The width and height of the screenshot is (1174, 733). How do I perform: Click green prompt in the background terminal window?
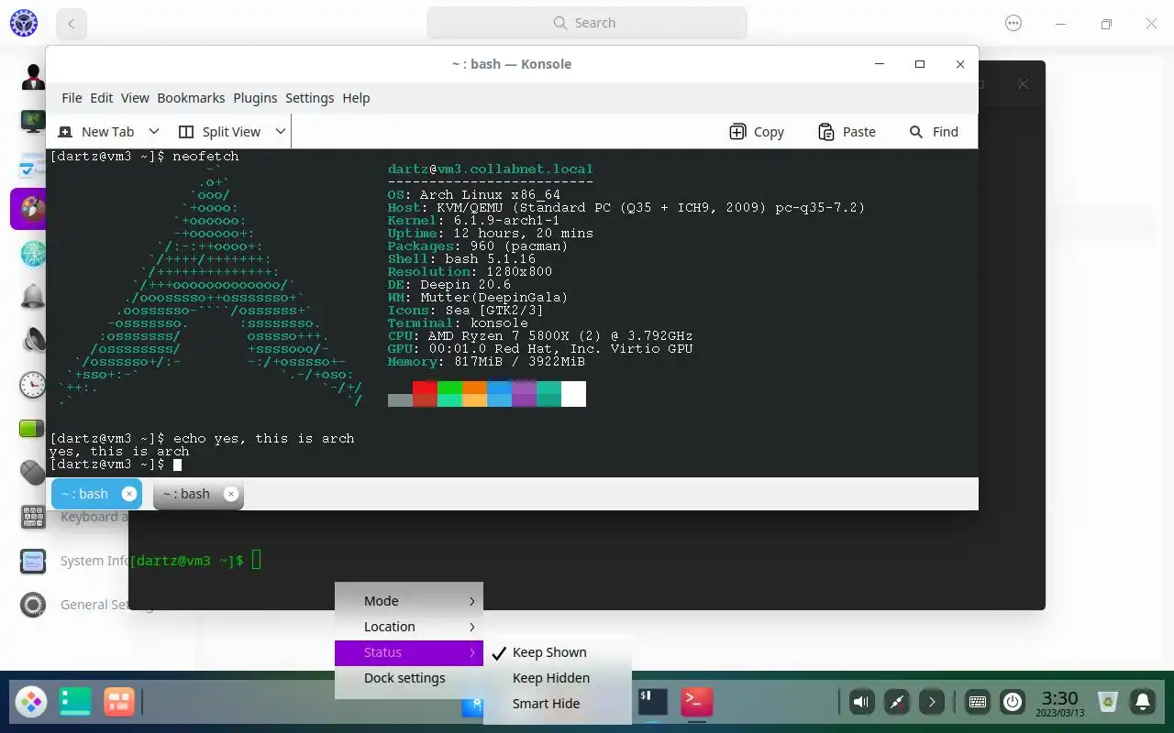click(187, 560)
